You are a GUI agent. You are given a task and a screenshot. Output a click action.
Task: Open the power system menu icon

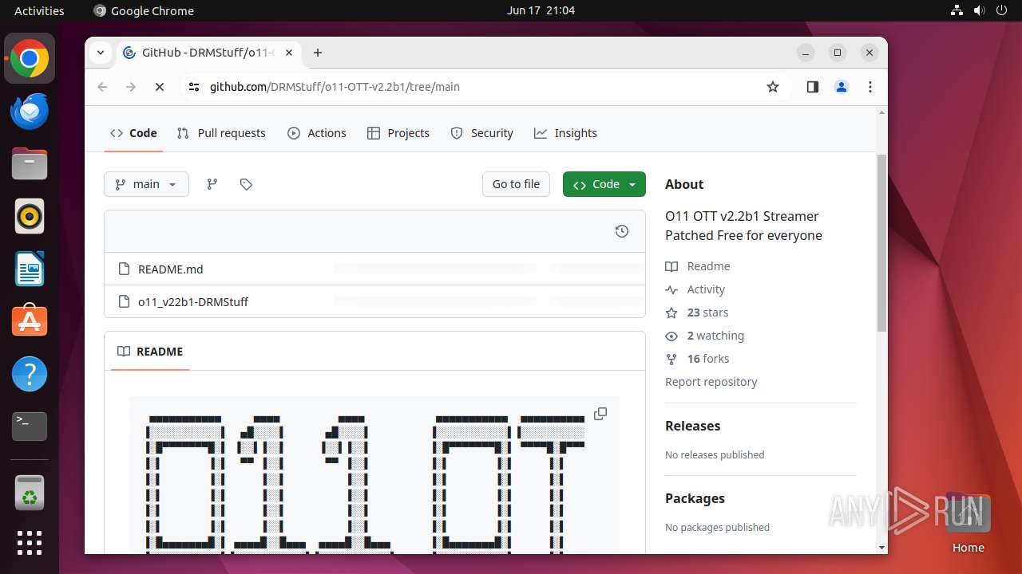point(1001,10)
